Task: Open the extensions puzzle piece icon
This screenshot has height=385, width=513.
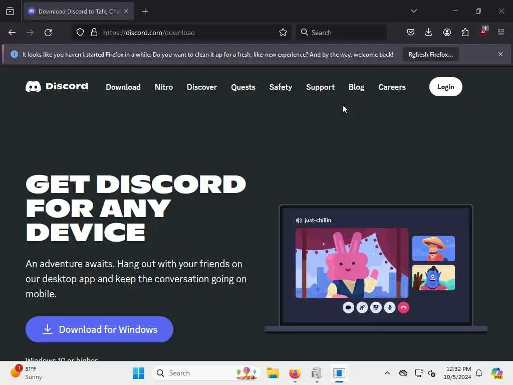Action: pyautogui.click(x=465, y=33)
